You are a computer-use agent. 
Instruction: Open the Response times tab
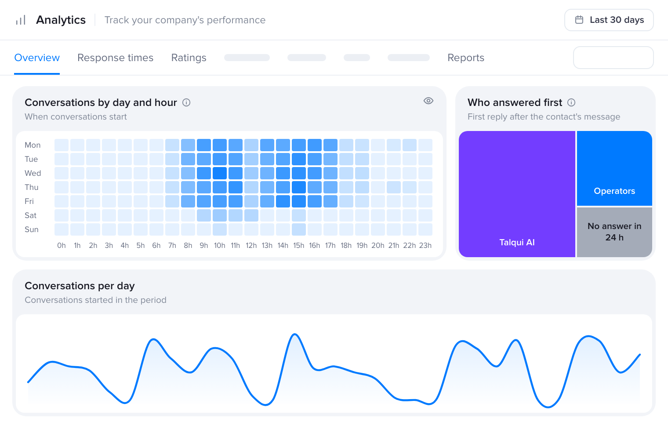pyautogui.click(x=115, y=58)
